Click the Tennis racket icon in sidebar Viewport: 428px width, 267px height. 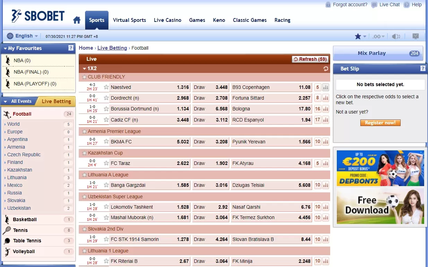click(x=7, y=230)
